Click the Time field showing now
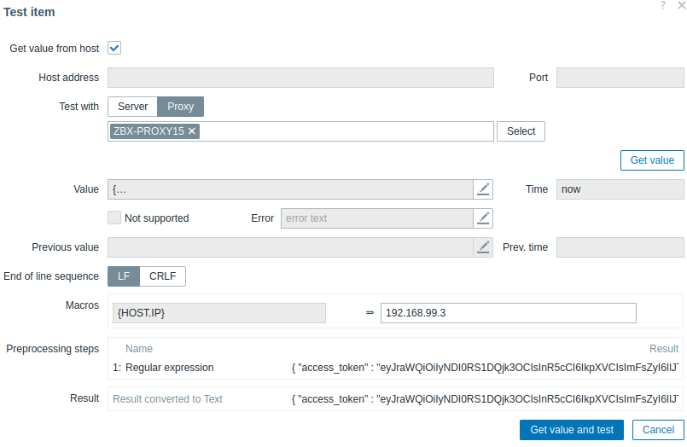The image size is (687, 447). (620, 189)
